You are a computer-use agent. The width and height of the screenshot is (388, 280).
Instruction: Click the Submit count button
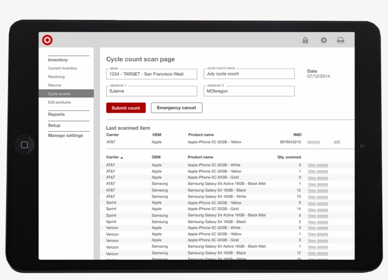(126, 108)
